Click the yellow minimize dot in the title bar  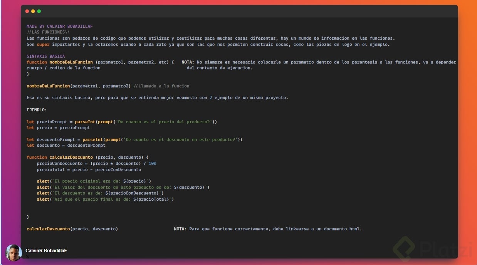pyautogui.click(x=33, y=11)
